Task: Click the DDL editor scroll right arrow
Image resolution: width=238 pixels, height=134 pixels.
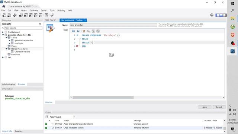Action: [223, 98]
